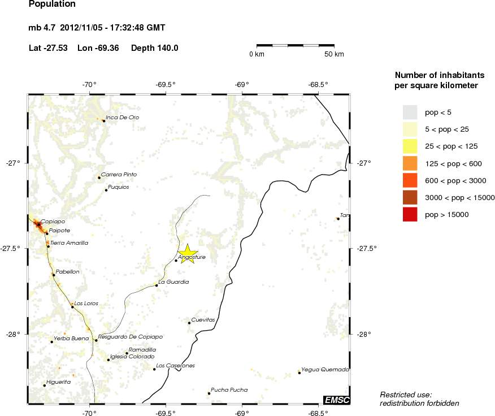Click the Yegua Quemada town marker
This screenshot has height=416, width=495.
pos(299,373)
